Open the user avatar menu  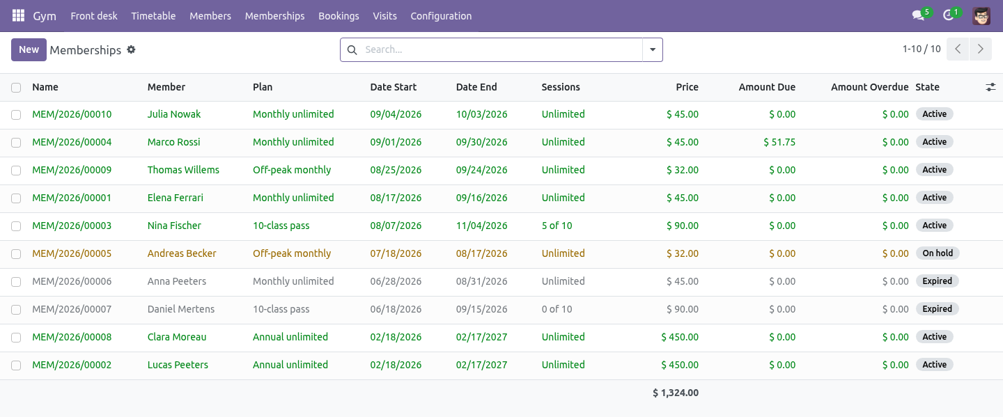tap(981, 15)
